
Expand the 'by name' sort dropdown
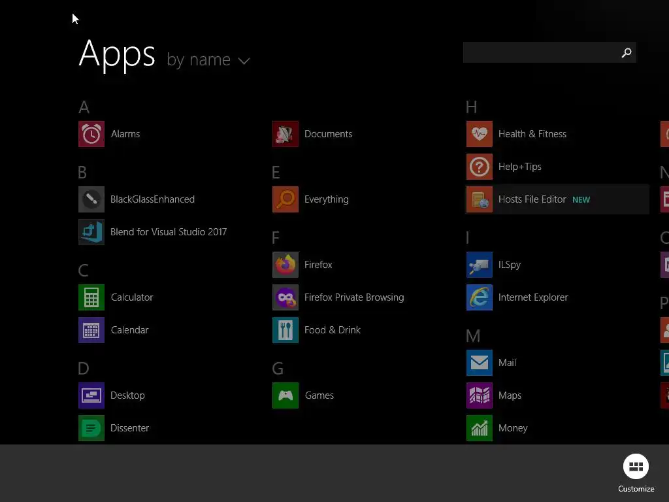click(208, 60)
